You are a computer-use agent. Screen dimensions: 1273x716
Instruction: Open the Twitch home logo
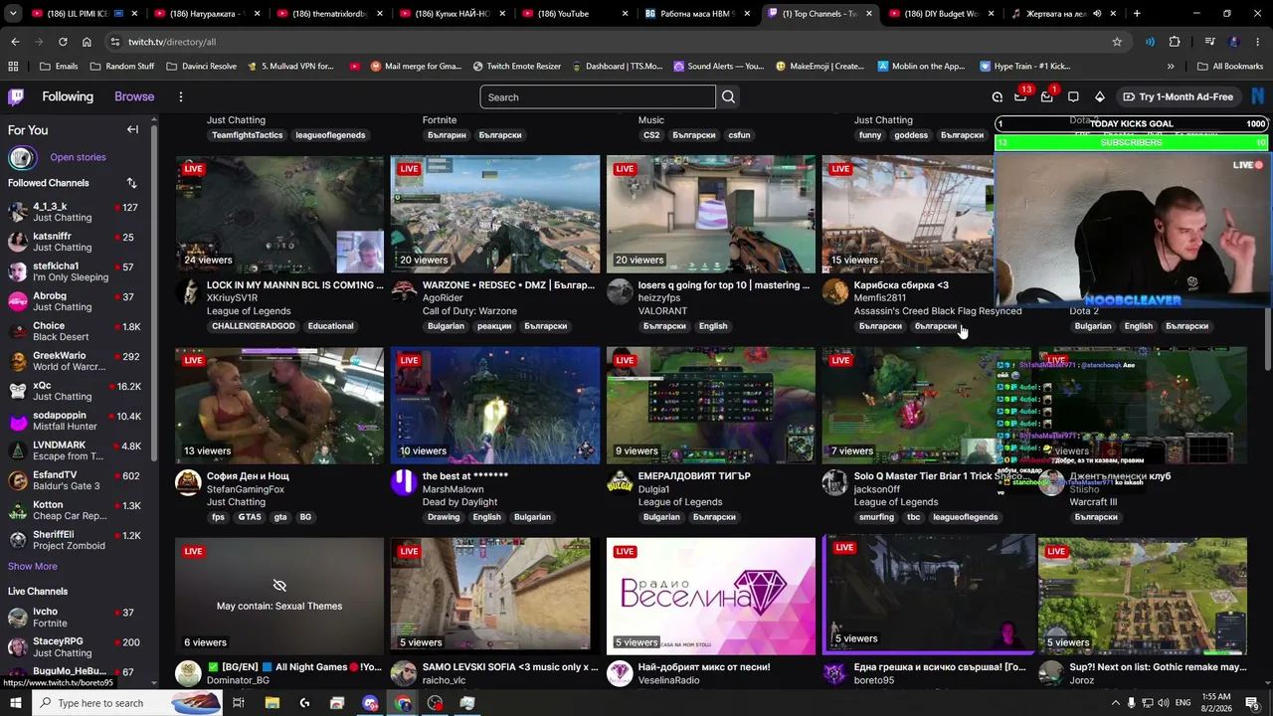tap(16, 96)
